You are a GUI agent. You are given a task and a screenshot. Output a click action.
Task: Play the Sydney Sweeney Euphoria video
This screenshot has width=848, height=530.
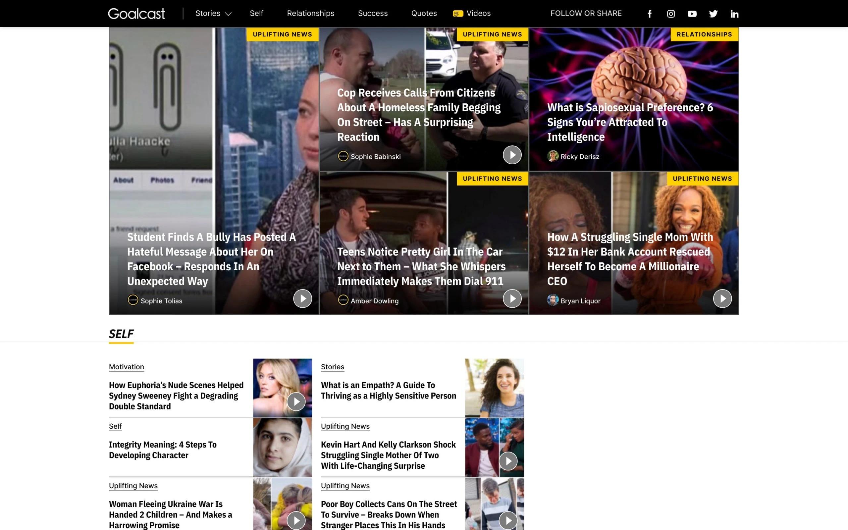tap(296, 401)
